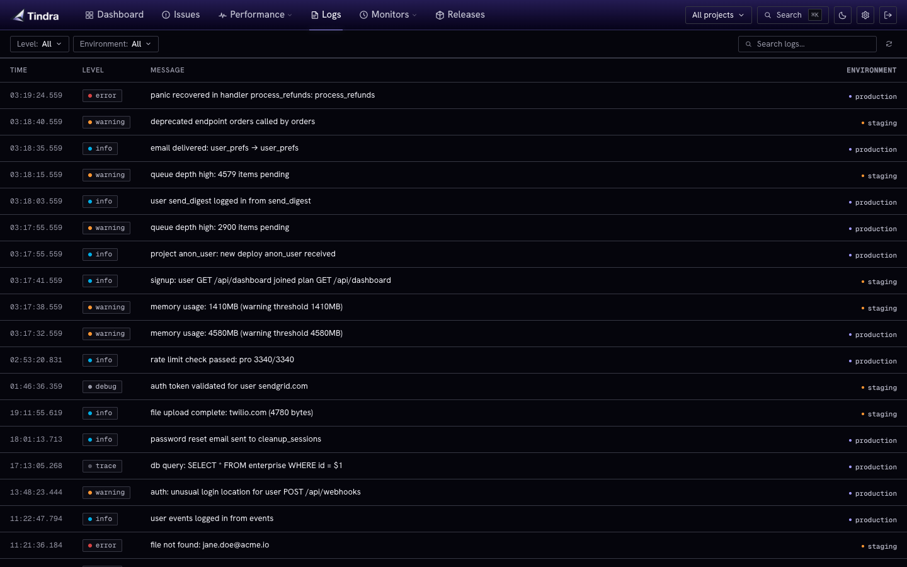907x567 pixels.
Task: Click the Tindra logo
Action: (36, 15)
